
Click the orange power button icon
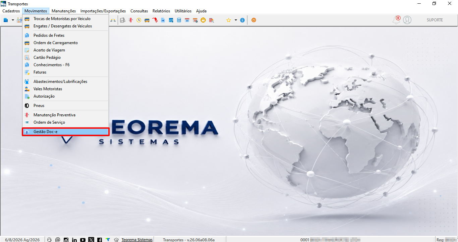point(254,20)
